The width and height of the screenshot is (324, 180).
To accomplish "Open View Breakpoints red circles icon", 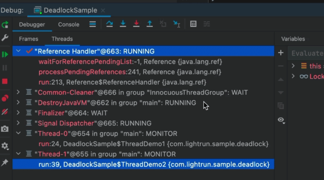I will coord(5,98).
